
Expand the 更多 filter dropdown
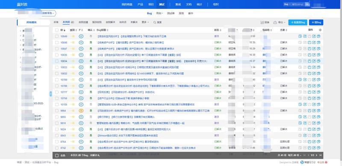click(145, 22)
